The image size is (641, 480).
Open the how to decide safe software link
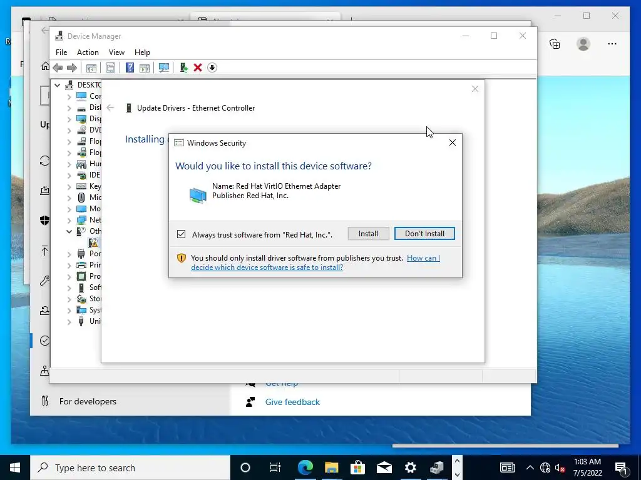point(315,263)
